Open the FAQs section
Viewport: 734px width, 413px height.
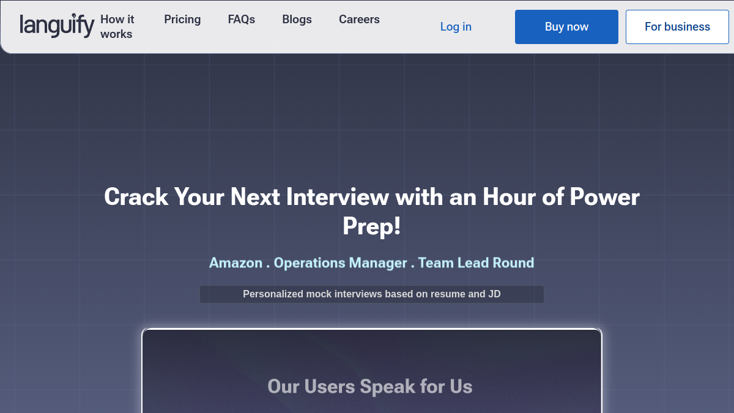tap(242, 20)
